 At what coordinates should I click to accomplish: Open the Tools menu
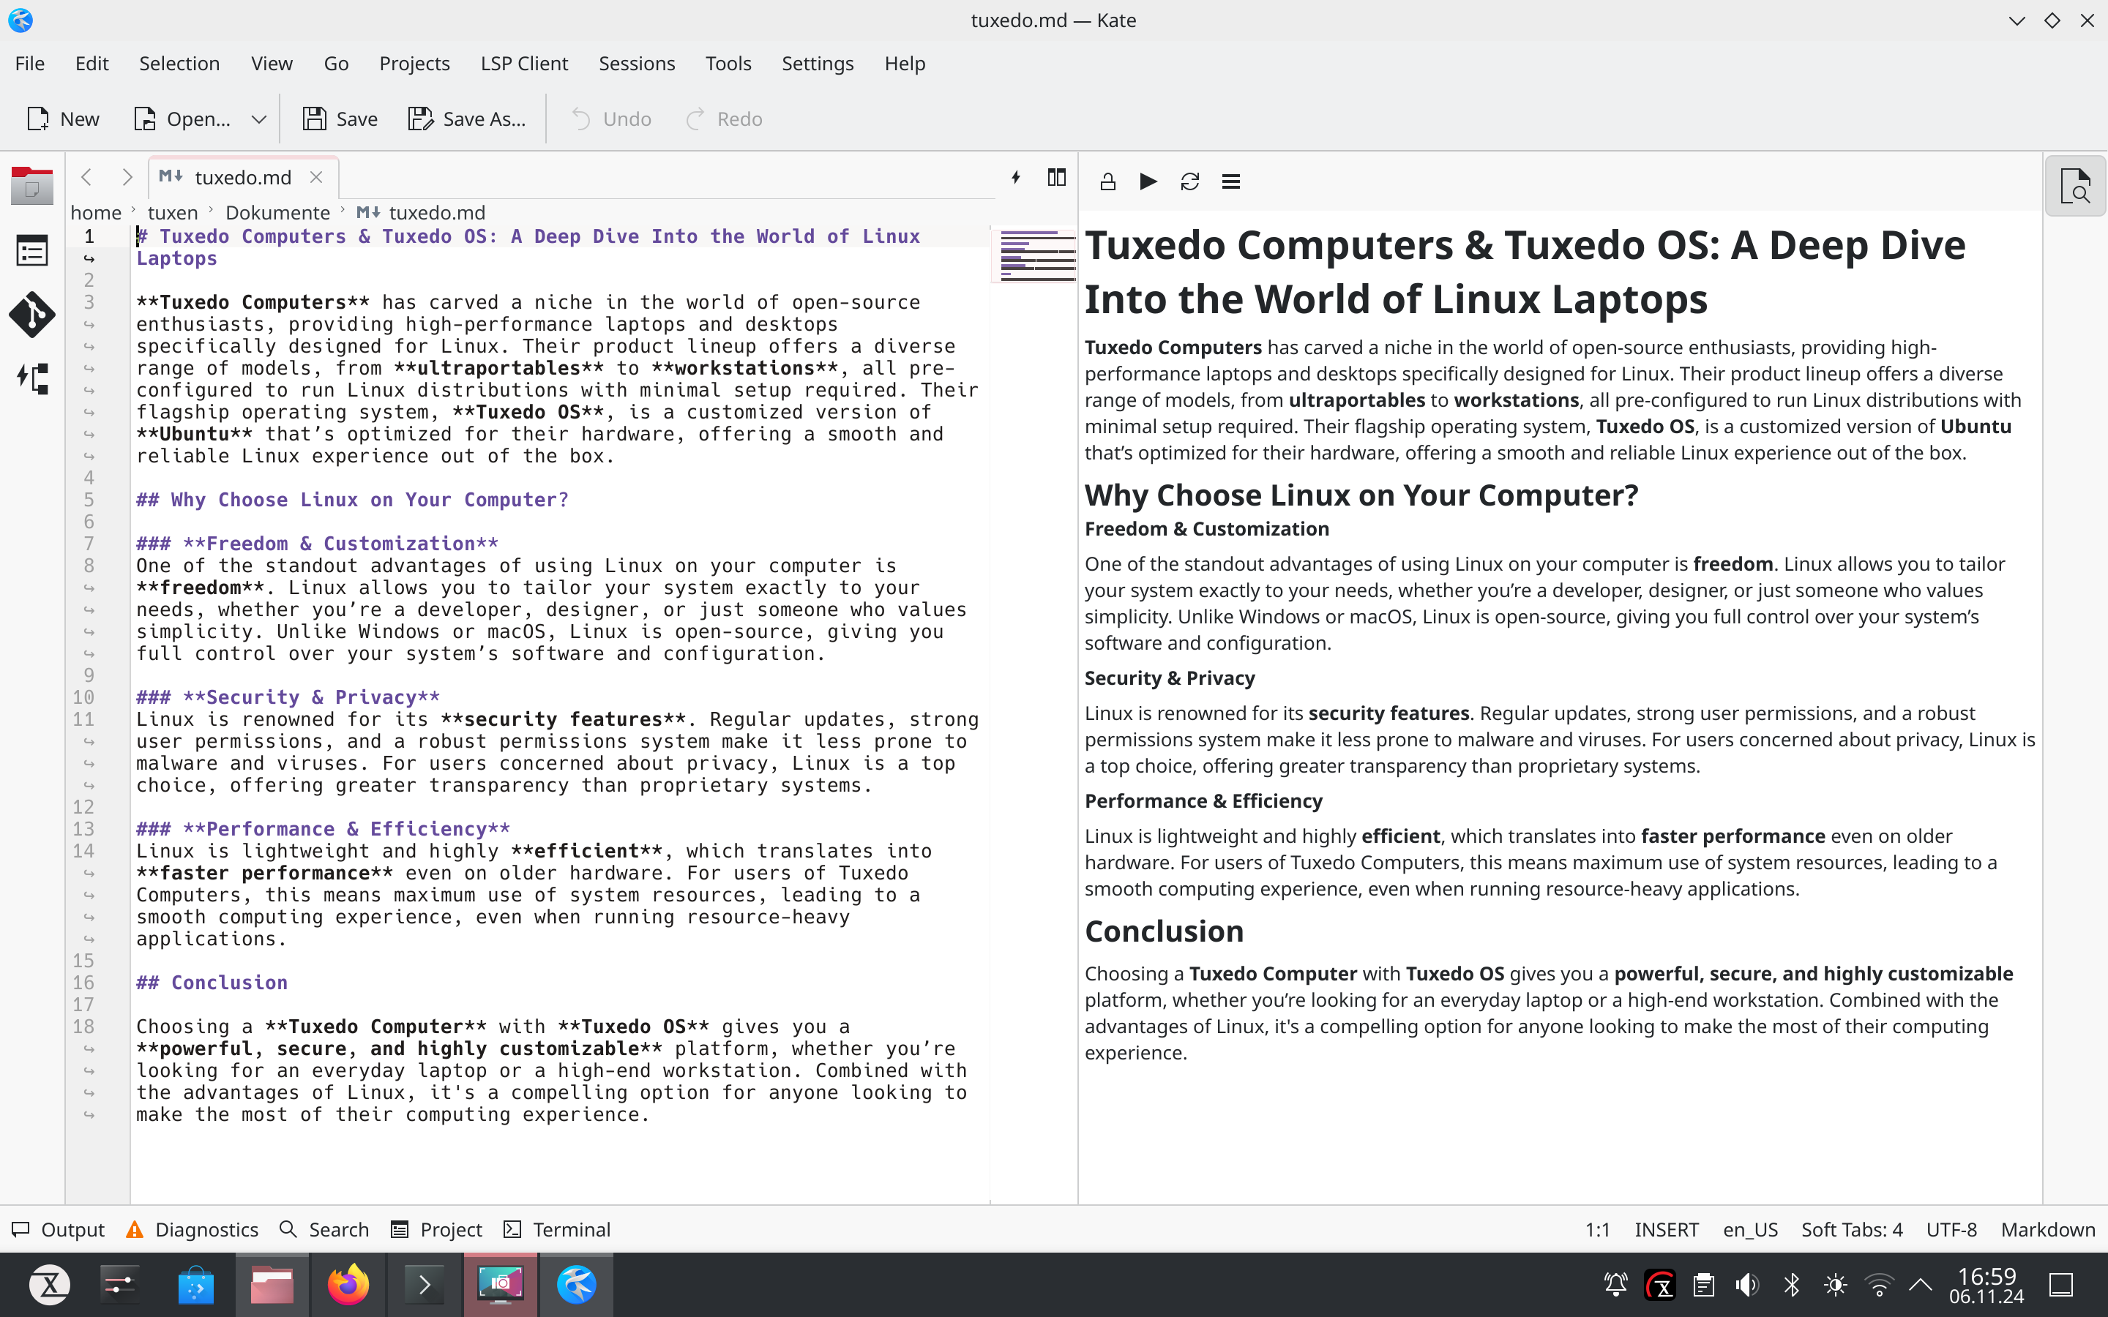728,64
